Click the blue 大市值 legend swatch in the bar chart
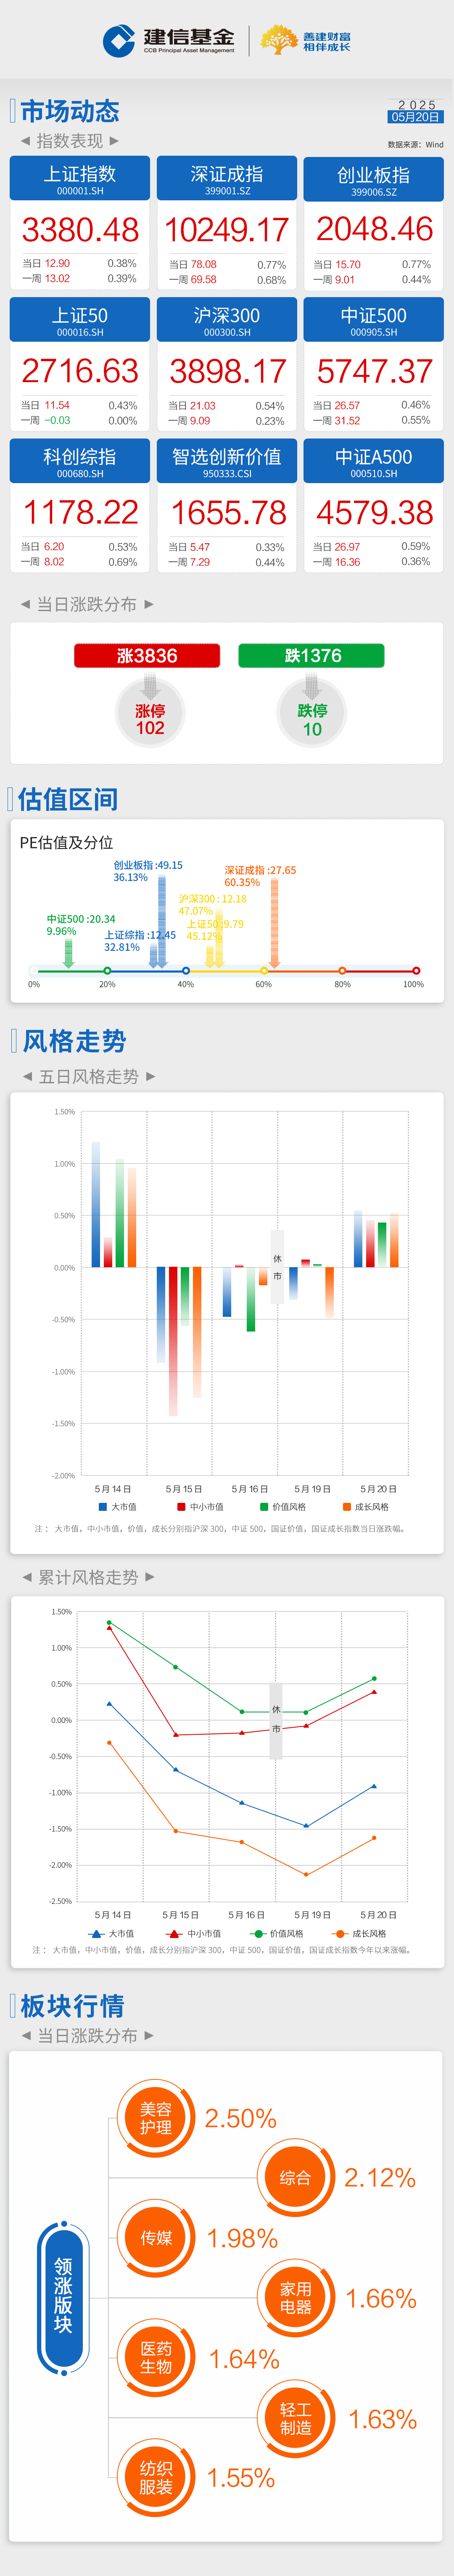The image size is (454, 2576). 103,1507
